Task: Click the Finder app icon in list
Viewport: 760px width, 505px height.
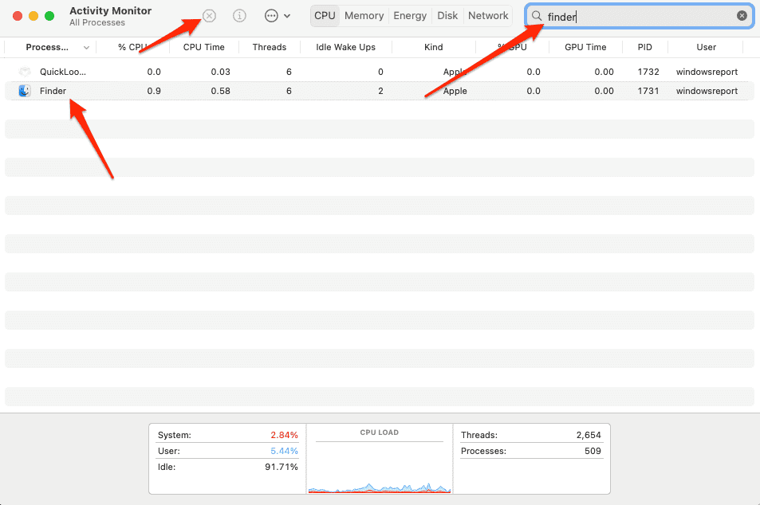Action: [25, 91]
